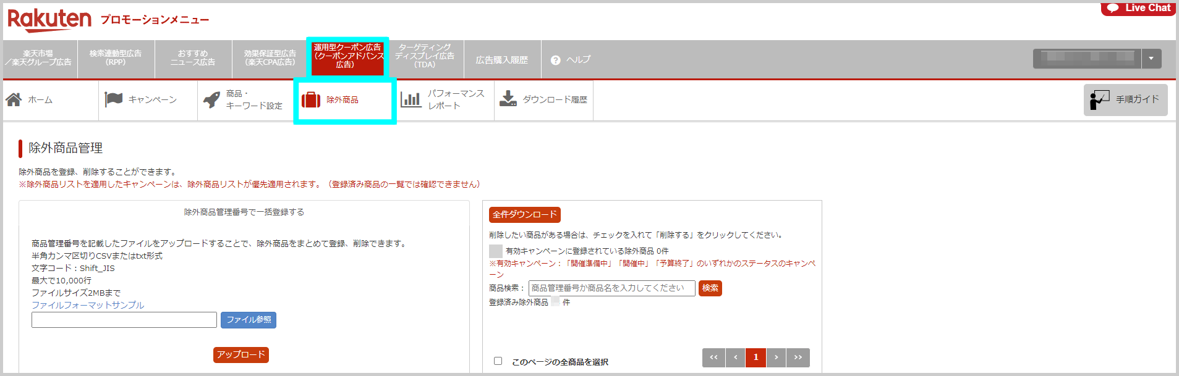Click the red suitcase 除外商品 icon
This screenshot has width=1179, height=376.
pyautogui.click(x=311, y=99)
